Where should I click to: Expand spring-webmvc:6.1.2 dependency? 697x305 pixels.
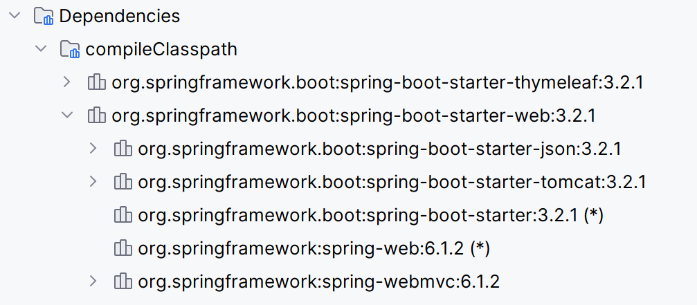tap(93, 281)
